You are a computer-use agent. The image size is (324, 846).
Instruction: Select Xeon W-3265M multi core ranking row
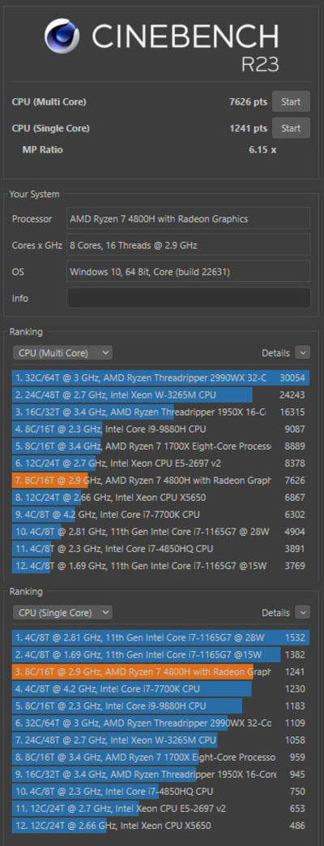coord(161,395)
